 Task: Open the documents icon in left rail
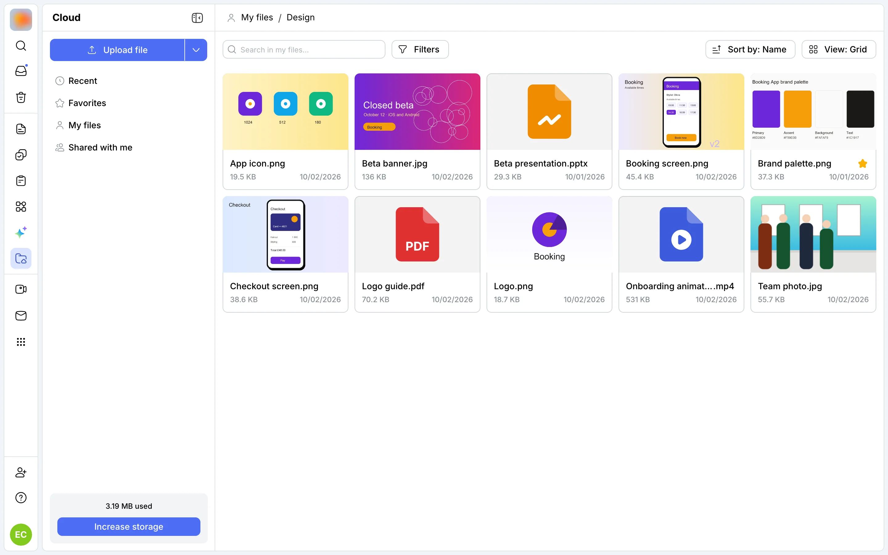click(21, 129)
